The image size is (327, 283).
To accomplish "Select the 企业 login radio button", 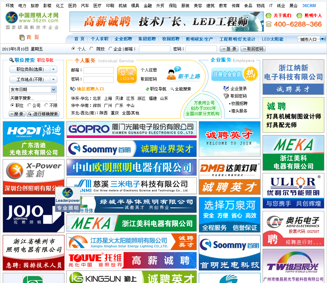I will click(110, 49).
